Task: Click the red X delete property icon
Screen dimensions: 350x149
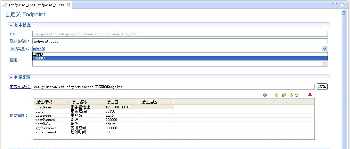Action: click(310, 95)
